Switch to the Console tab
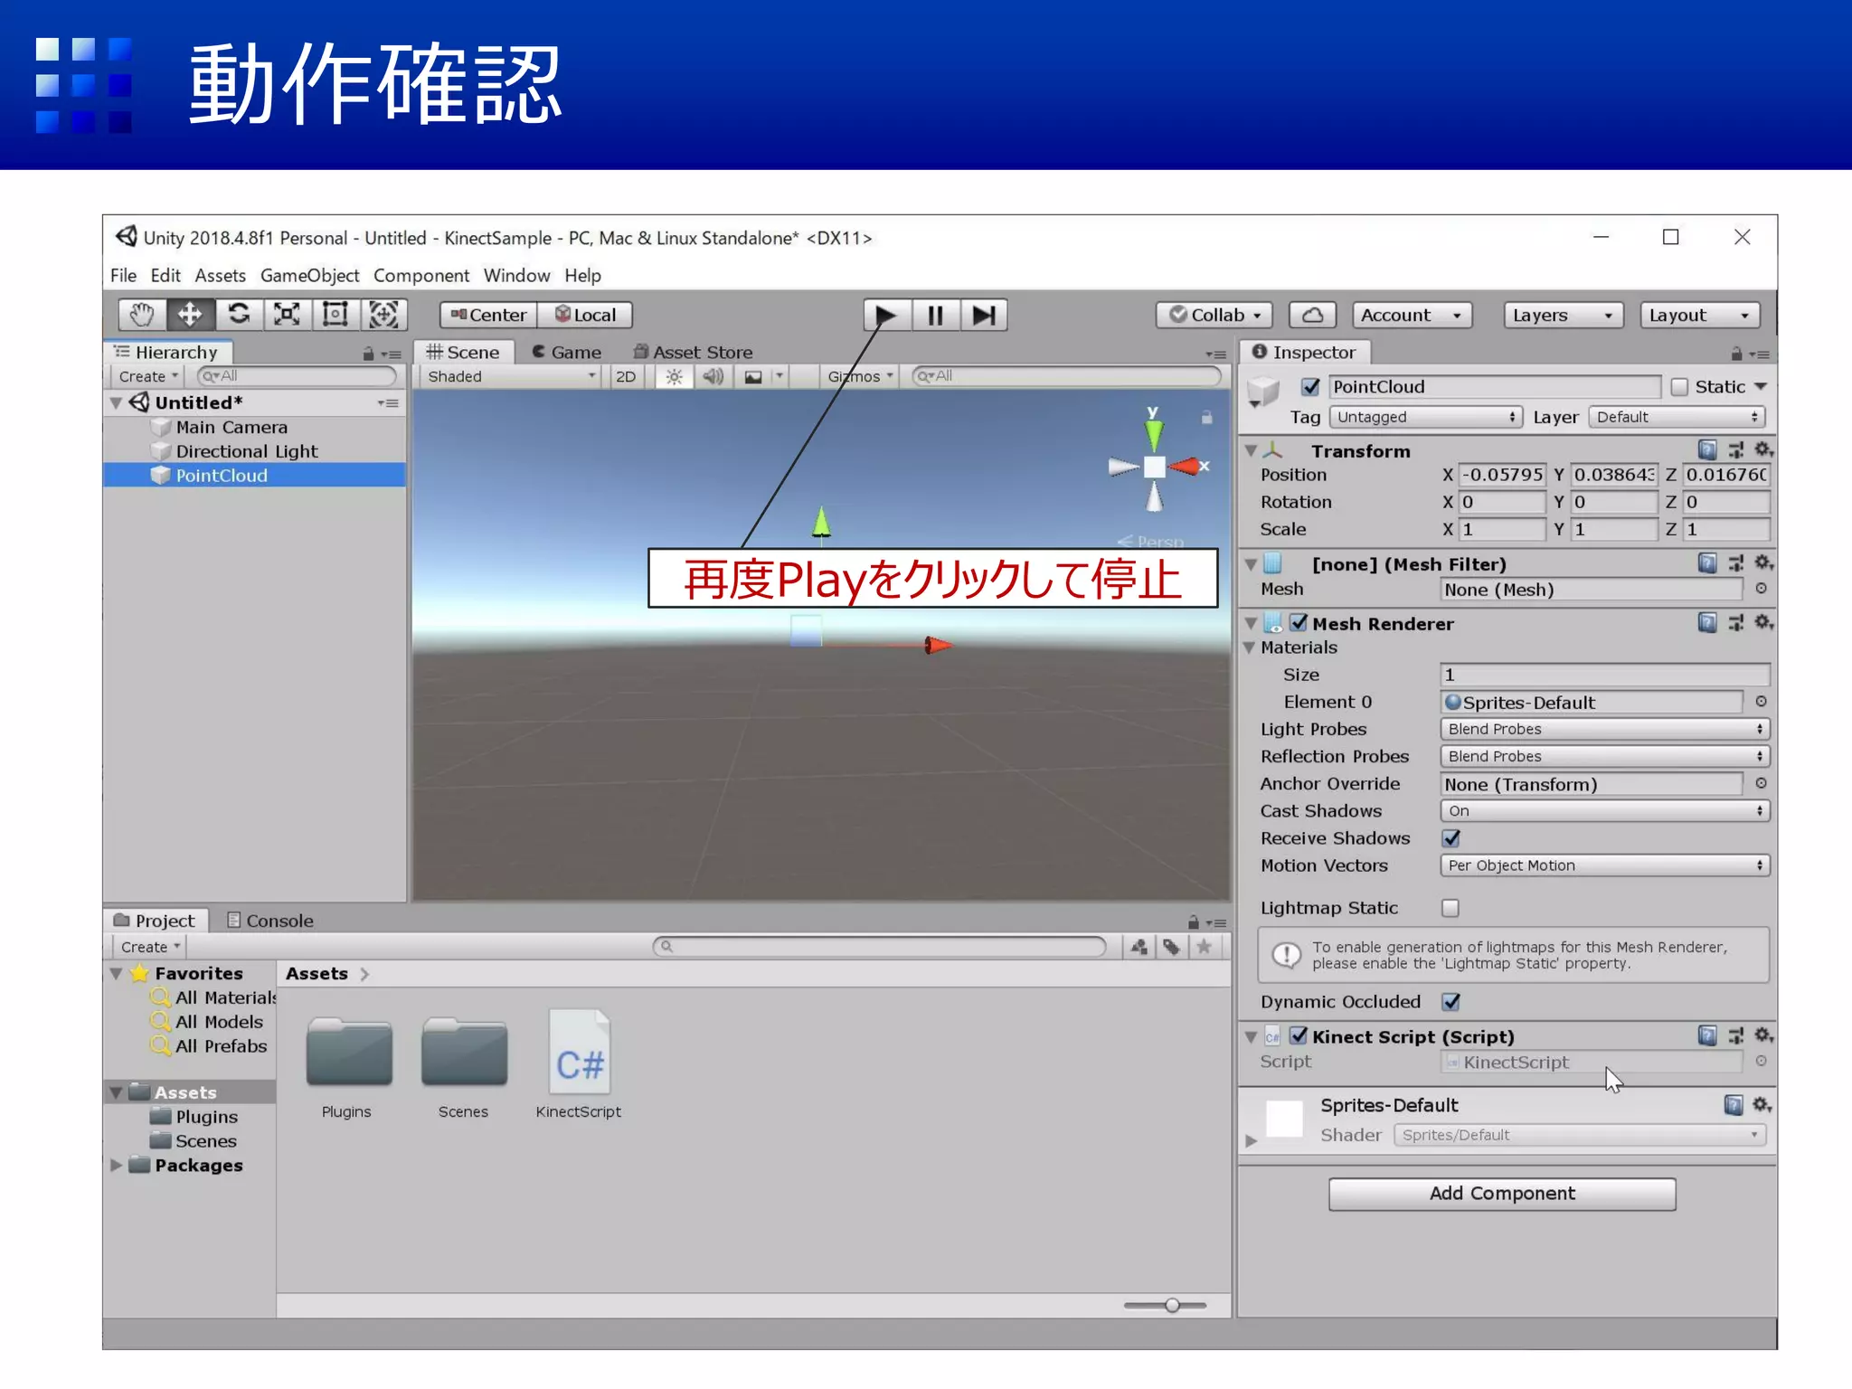1852x1389 pixels. (x=270, y=921)
